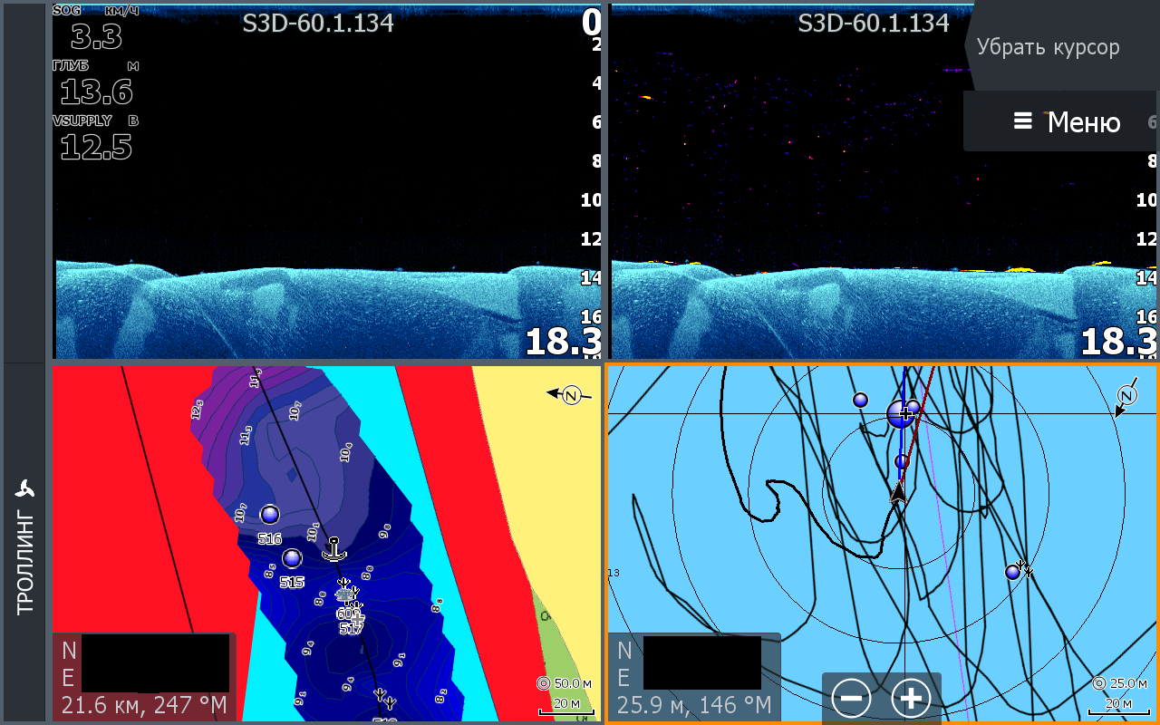Tap the north compass on the right chart

click(x=1126, y=396)
